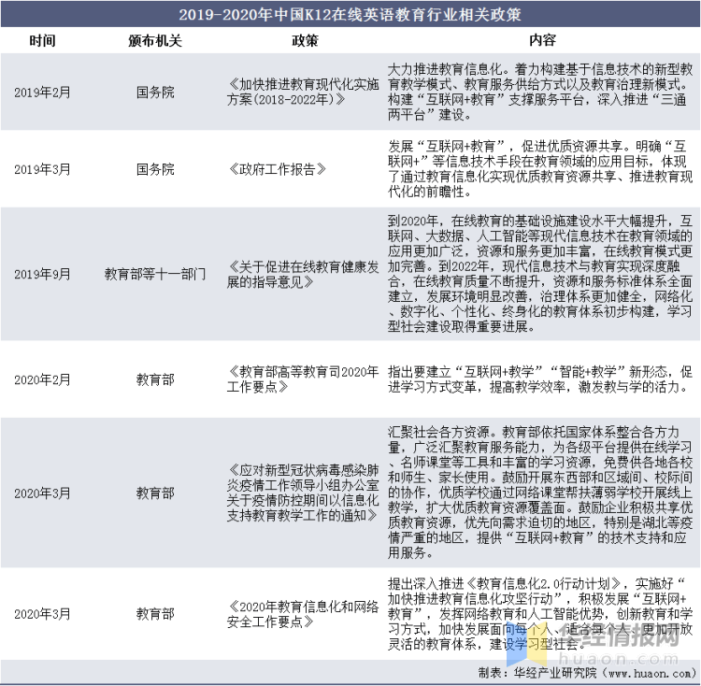The height and width of the screenshot is (686, 701).
Task: Click the '政策' column header
Action: [305, 41]
